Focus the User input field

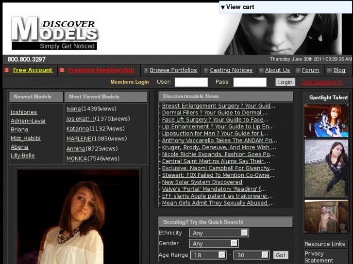[x=191, y=82]
